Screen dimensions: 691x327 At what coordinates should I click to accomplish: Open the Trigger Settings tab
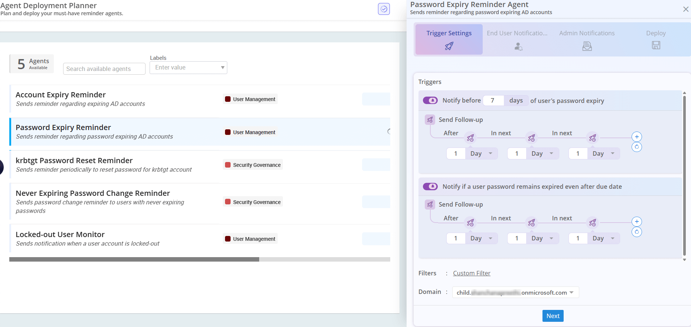coord(449,39)
